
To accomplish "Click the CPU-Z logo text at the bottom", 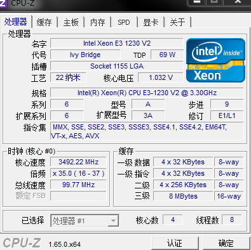I will [22, 243].
